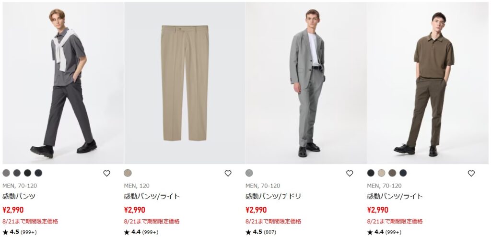
Task: Select the black swatch on fourth product
Action: point(371,173)
